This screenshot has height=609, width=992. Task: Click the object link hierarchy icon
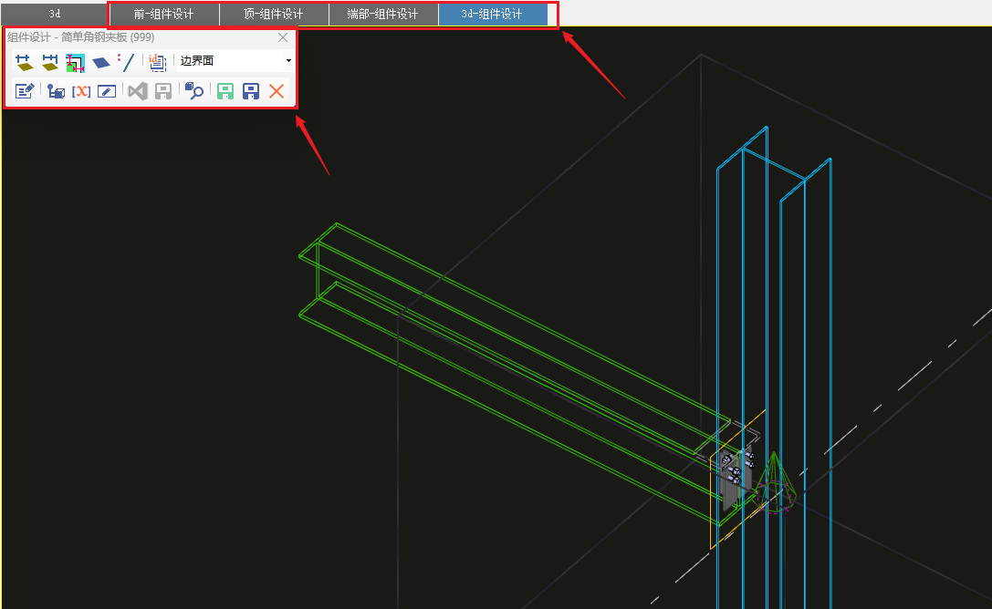(56, 91)
